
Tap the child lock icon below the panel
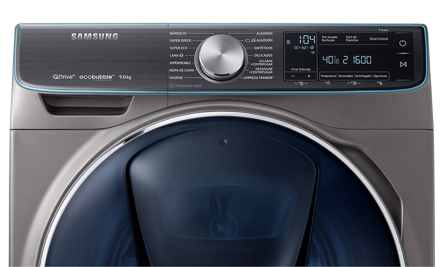click(302, 83)
